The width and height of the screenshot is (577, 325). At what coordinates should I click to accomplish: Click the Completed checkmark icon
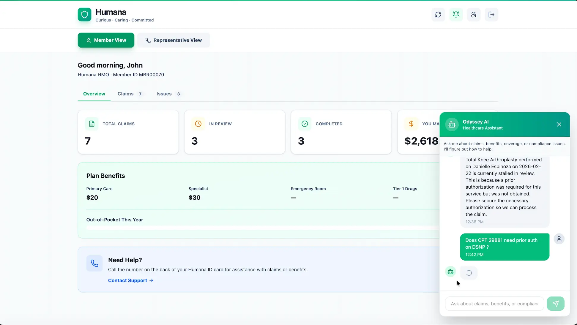[x=305, y=124]
